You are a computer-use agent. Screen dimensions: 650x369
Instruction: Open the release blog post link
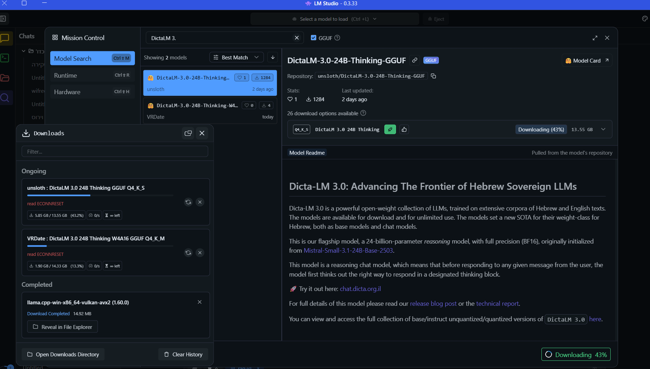point(433,304)
